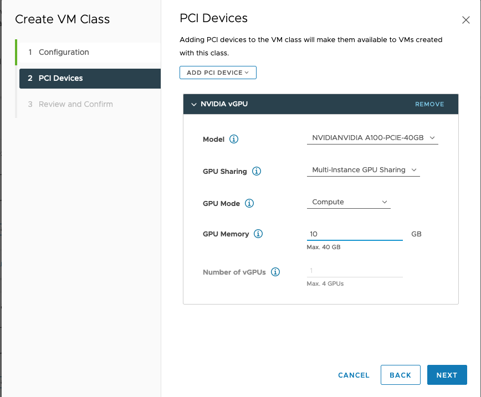Click info icon beside GPU Sharing

click(257, 171)
